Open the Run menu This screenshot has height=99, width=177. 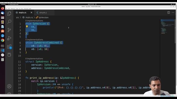coord(22,9)
